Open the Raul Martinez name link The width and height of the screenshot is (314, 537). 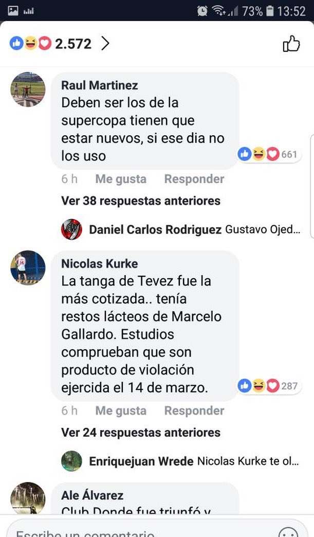tap(100, 85)
